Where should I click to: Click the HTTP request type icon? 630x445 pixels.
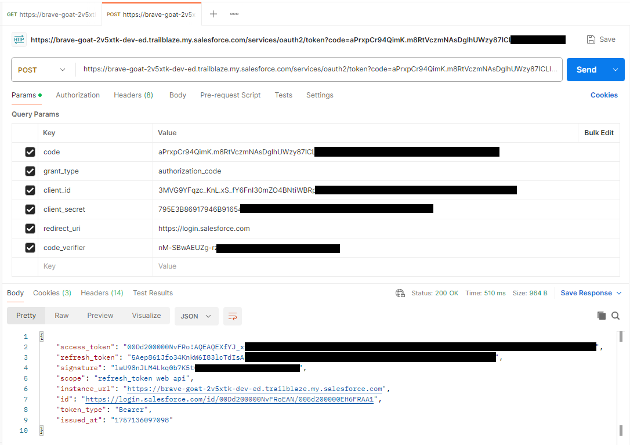19,39
